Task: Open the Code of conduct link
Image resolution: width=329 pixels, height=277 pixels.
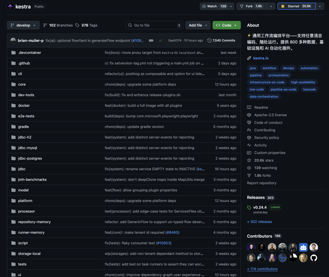Action: [x=268, y=123]
